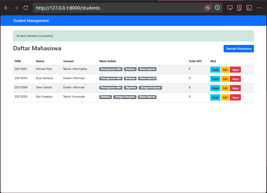The image size is (267, 193).
Task: Click Total SKS value 8 for Eko Prasetyo
Action: coord(189,97)
